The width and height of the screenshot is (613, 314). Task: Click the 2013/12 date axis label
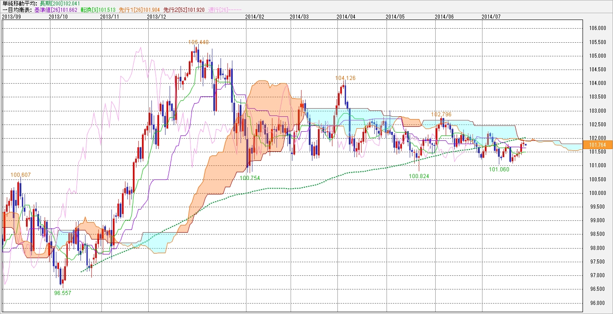157,16
